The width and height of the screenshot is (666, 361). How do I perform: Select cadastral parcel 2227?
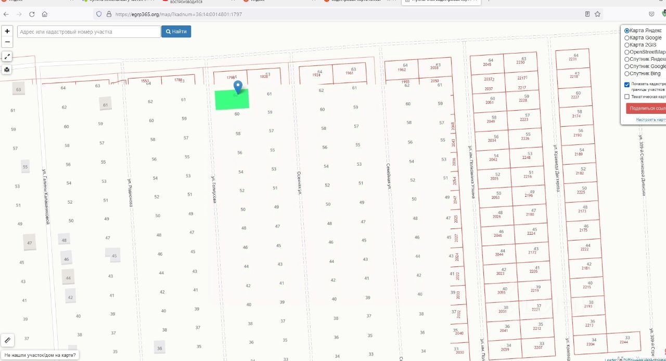click(x=575, y=97)
